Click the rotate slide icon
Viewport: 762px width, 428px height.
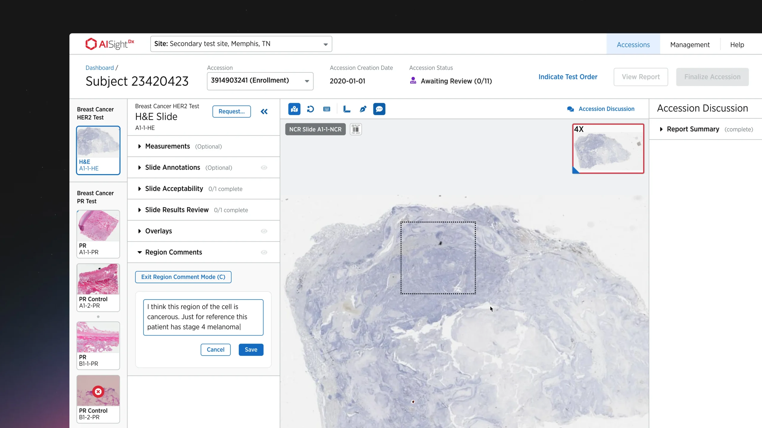tap(310, 109)
